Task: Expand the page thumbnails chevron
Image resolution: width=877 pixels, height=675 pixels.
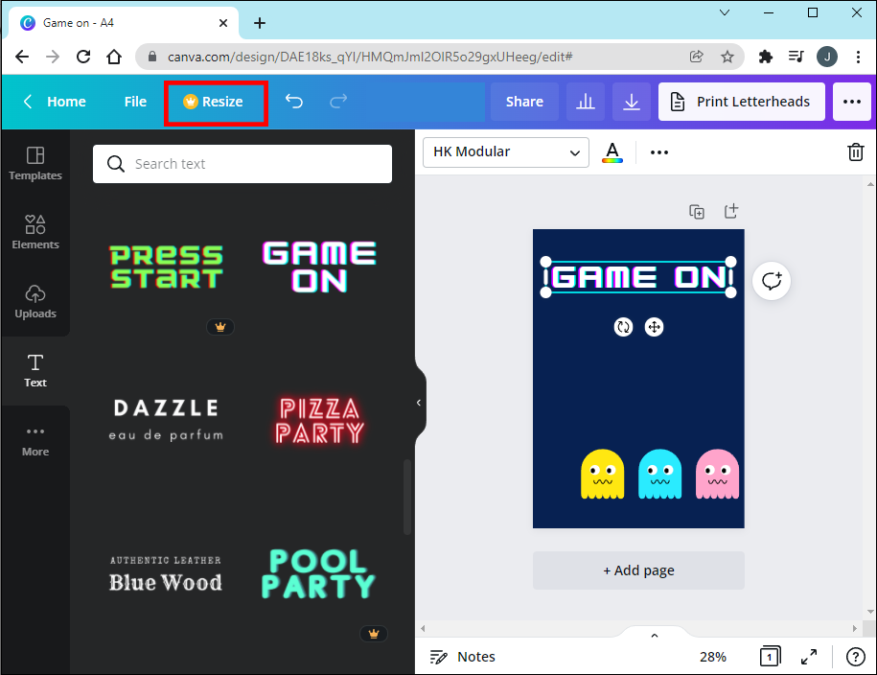Action: pyautogui.click(x=655, y=636)
